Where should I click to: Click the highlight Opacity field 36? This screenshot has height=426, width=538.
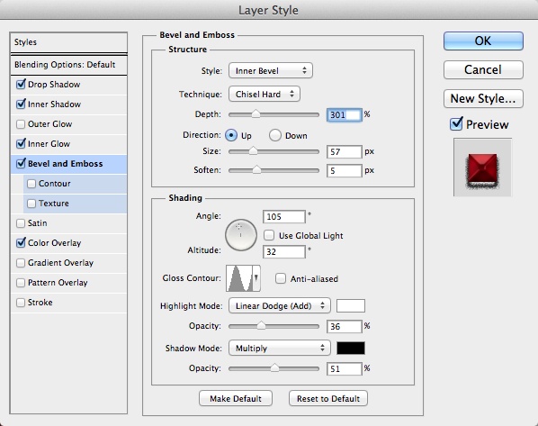pyautogui.click(x=345, y=326)
